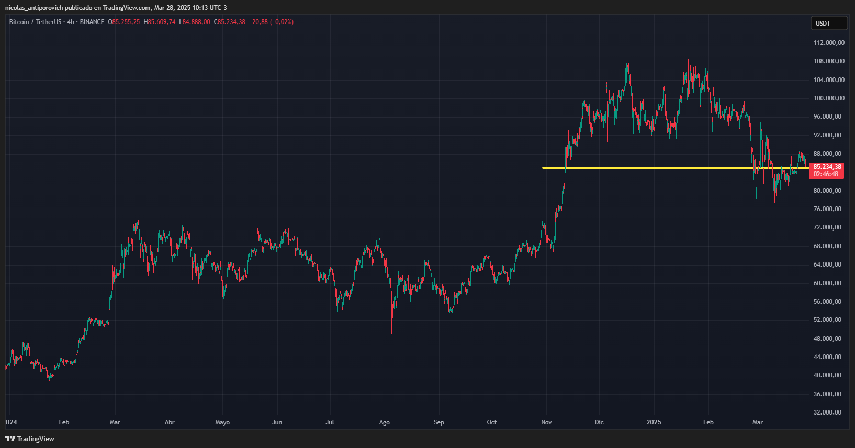Screen dimensions: 855x448
Task: Click the 112.000,00 price axis label
Action: [829, 43]
